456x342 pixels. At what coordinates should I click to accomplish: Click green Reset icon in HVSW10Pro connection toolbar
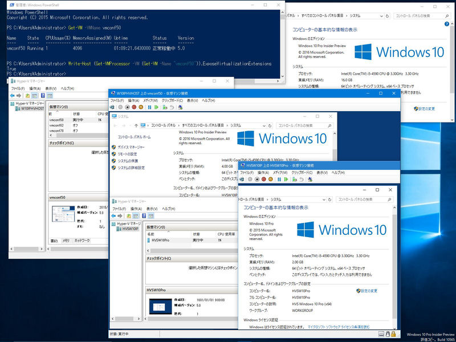coord(286,180)
